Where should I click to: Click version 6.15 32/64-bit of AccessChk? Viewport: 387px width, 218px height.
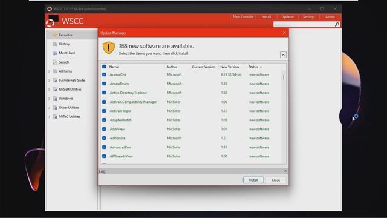coord(231,74)
